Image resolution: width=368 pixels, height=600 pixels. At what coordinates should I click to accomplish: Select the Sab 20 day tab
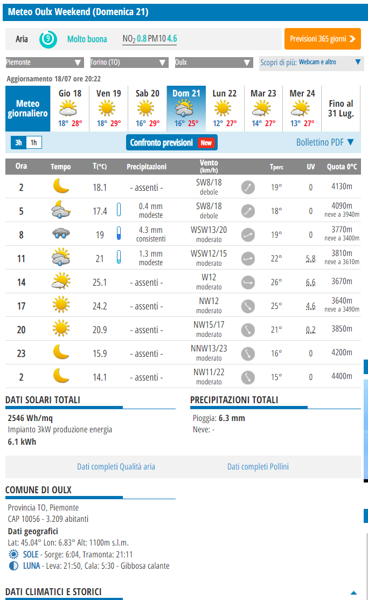(147, 109)
